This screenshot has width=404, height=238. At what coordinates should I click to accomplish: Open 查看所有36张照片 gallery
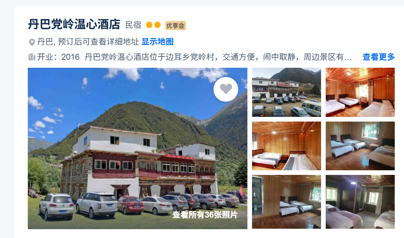point(205,214)
